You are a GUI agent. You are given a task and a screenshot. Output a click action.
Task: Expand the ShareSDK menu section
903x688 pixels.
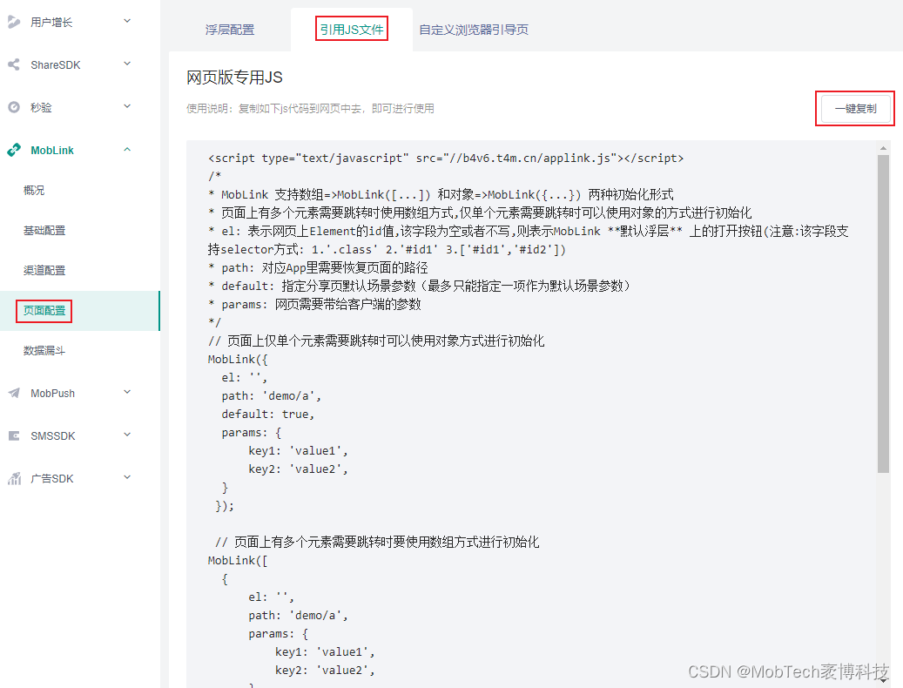(x=127, y=64)
